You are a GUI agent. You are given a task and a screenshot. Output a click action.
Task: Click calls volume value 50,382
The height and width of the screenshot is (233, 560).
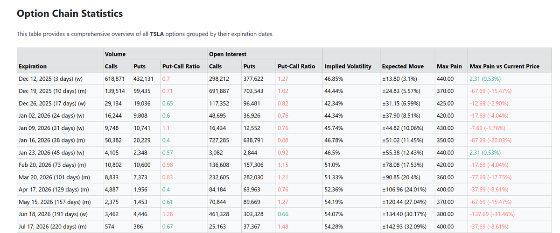pyautogui.click(x=113, y=140)
